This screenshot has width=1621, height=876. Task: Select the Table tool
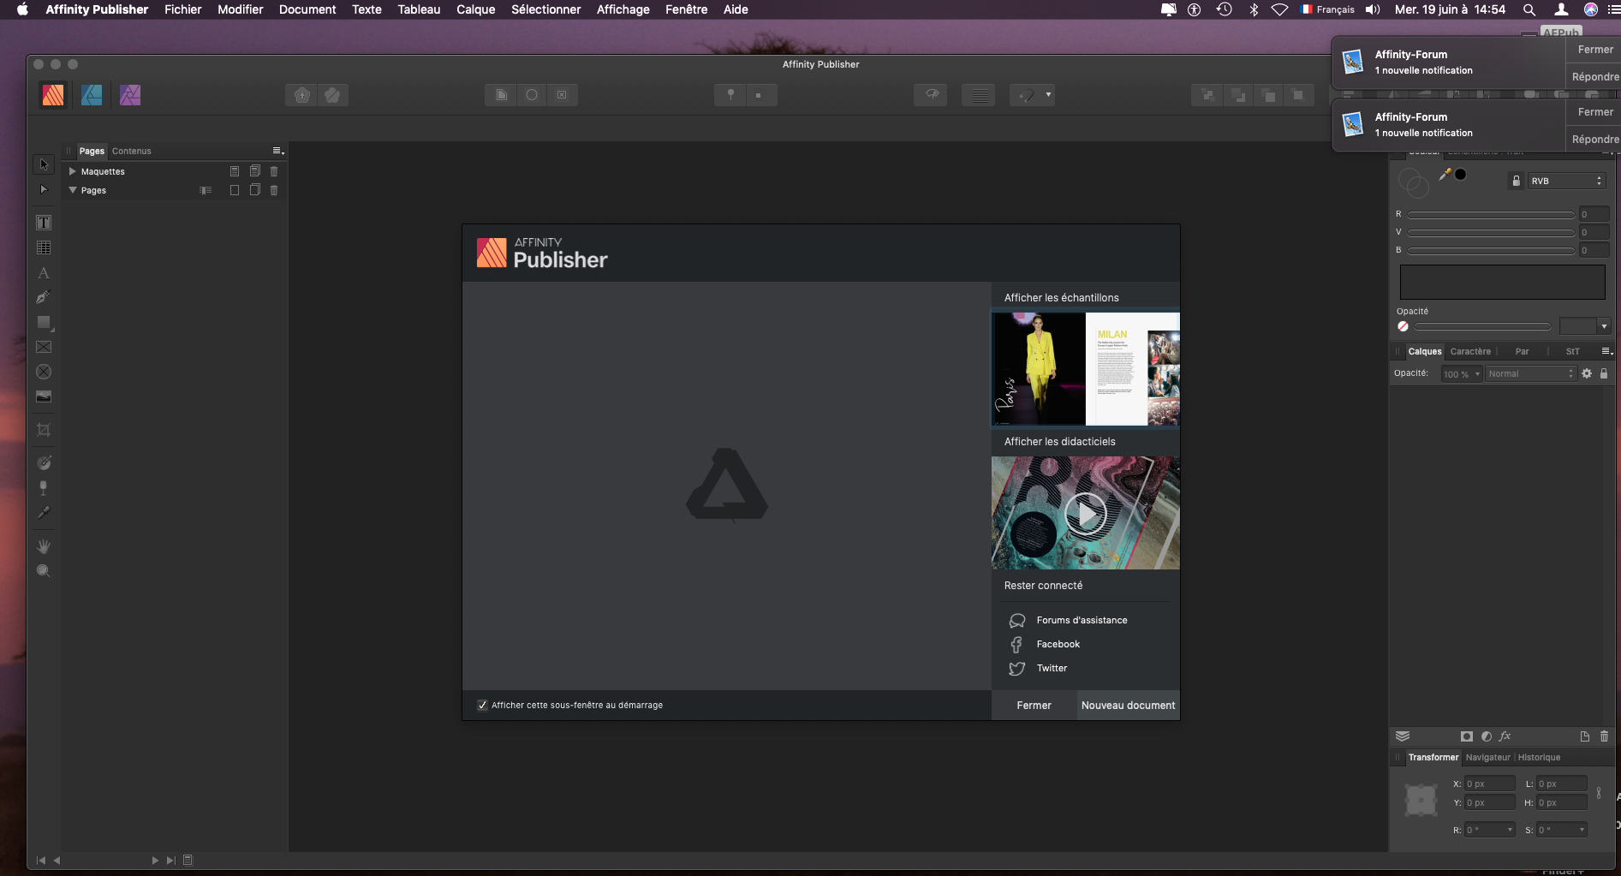click(44, 247)
